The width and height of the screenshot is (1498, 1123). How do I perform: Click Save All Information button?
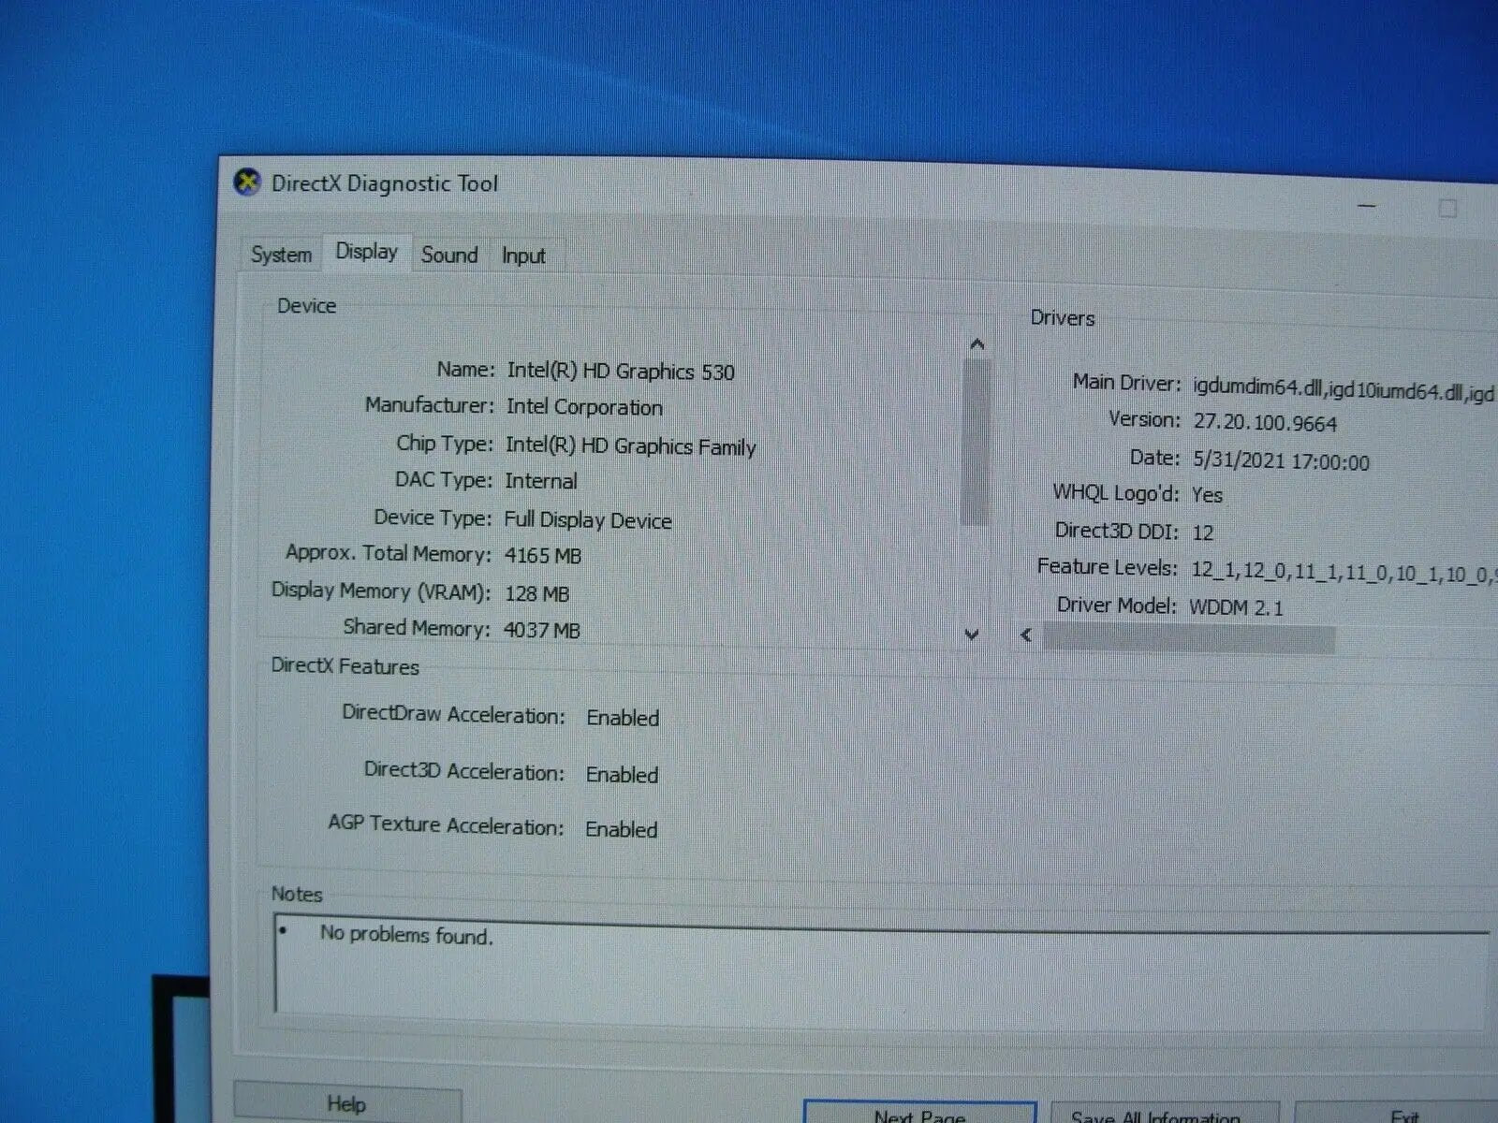pos(1165,1115)
